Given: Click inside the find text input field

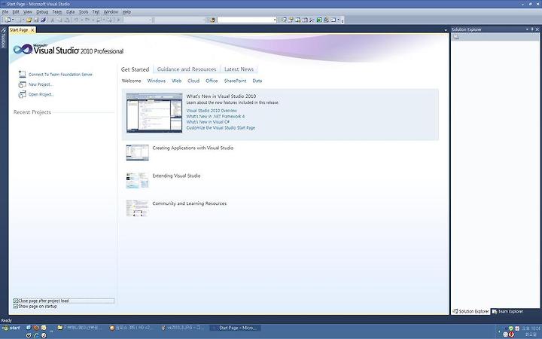Looking at the screenshot, I should click(245, 20).
